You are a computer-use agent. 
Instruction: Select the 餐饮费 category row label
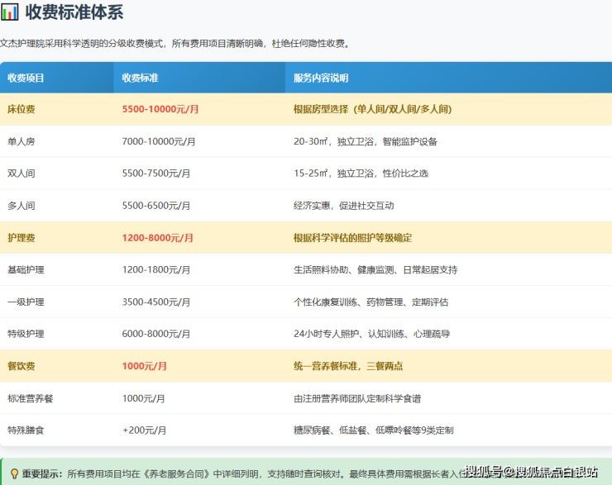point(21,366)
